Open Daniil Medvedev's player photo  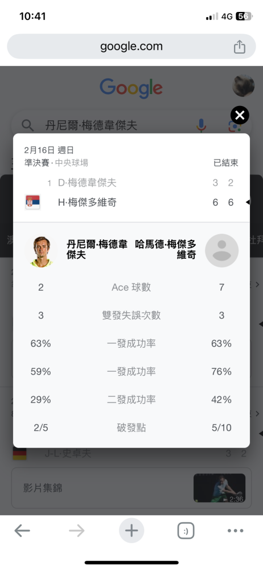point(41,251)
